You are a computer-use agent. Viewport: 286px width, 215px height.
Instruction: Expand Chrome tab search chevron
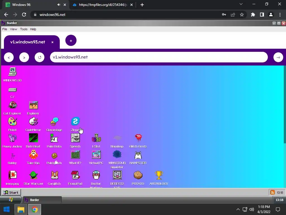[241, 4]
